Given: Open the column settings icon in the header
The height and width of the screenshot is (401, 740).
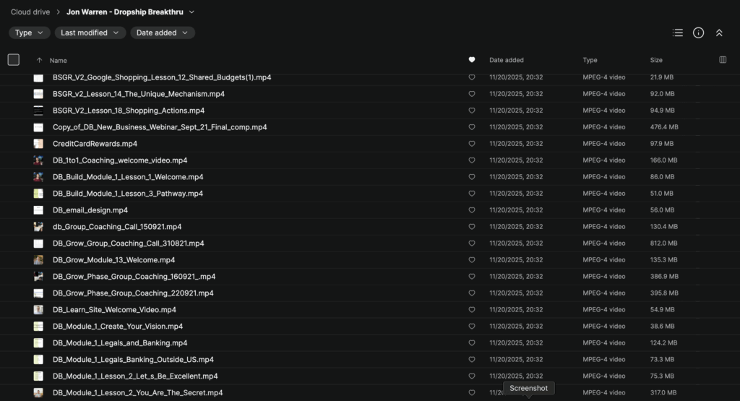Looking at the screenshot, I should click(723, 60).
